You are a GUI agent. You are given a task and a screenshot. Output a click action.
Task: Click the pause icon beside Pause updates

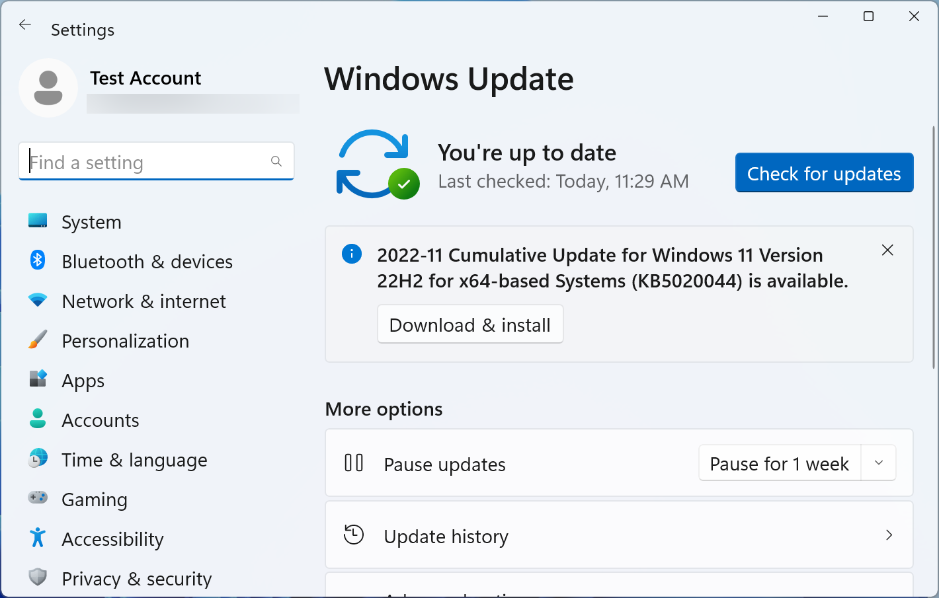354,463
